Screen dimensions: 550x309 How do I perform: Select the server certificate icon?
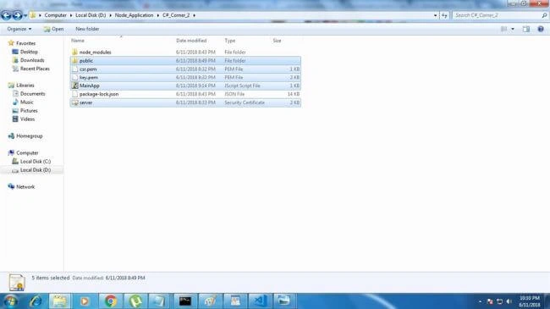click(74, 102)
